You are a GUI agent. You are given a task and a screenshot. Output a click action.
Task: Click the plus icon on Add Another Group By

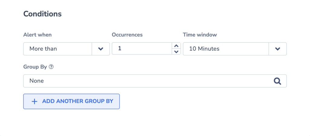pyautogui.click(x=35, y=101)
